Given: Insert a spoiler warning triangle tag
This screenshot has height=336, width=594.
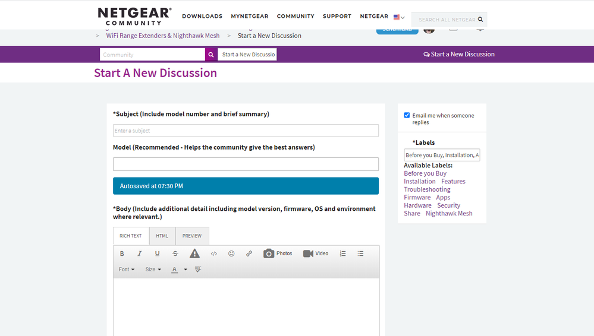Looking at the screenshot, I should pyautogui.click(x=194, y=253).
